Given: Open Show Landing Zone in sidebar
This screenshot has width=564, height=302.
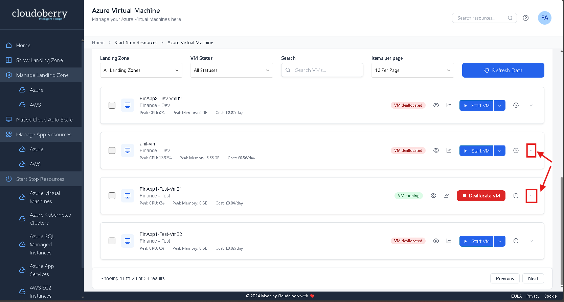Looking at the screenshot, I should (41, 60).
